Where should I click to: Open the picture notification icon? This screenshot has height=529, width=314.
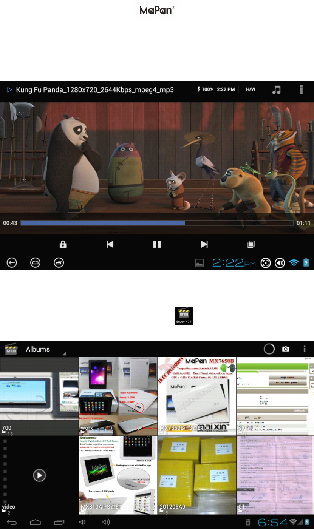(200, 263)
